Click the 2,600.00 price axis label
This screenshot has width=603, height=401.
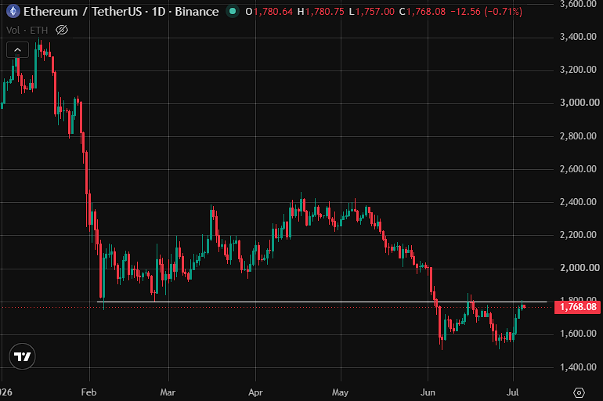click(x=578, y=169)
